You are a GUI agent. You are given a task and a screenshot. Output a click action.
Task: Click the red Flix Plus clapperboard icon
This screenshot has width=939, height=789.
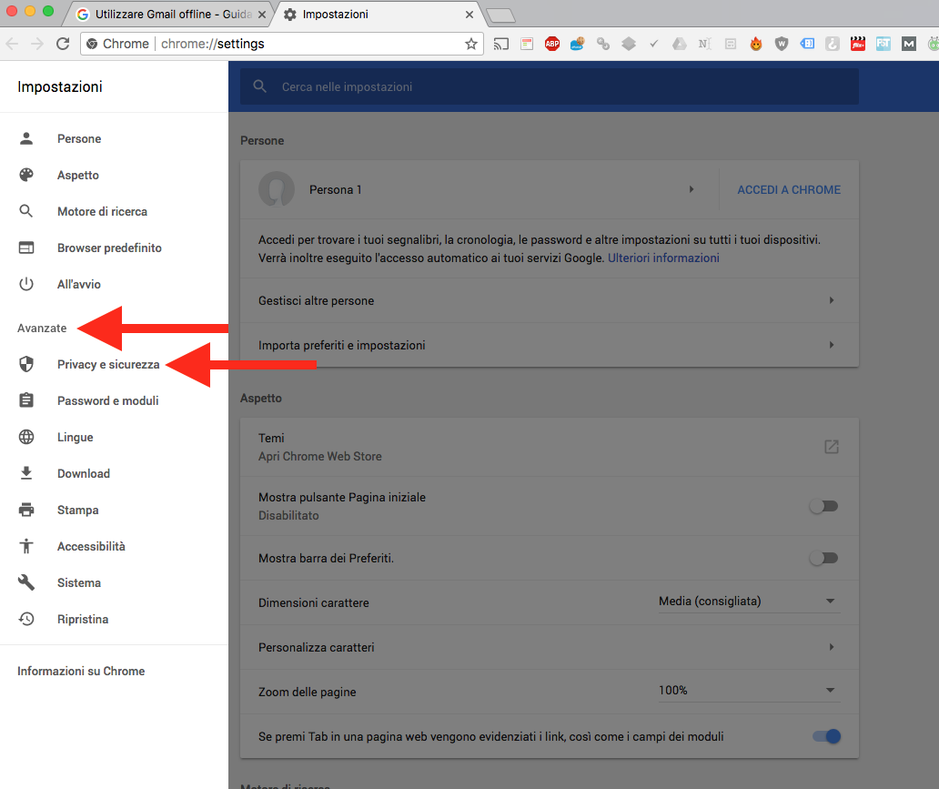coord(857,44)
